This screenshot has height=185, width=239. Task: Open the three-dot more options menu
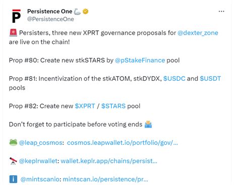point(221,11)
